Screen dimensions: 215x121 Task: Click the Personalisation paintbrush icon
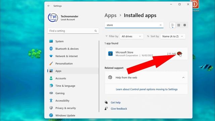coord(51,64)
